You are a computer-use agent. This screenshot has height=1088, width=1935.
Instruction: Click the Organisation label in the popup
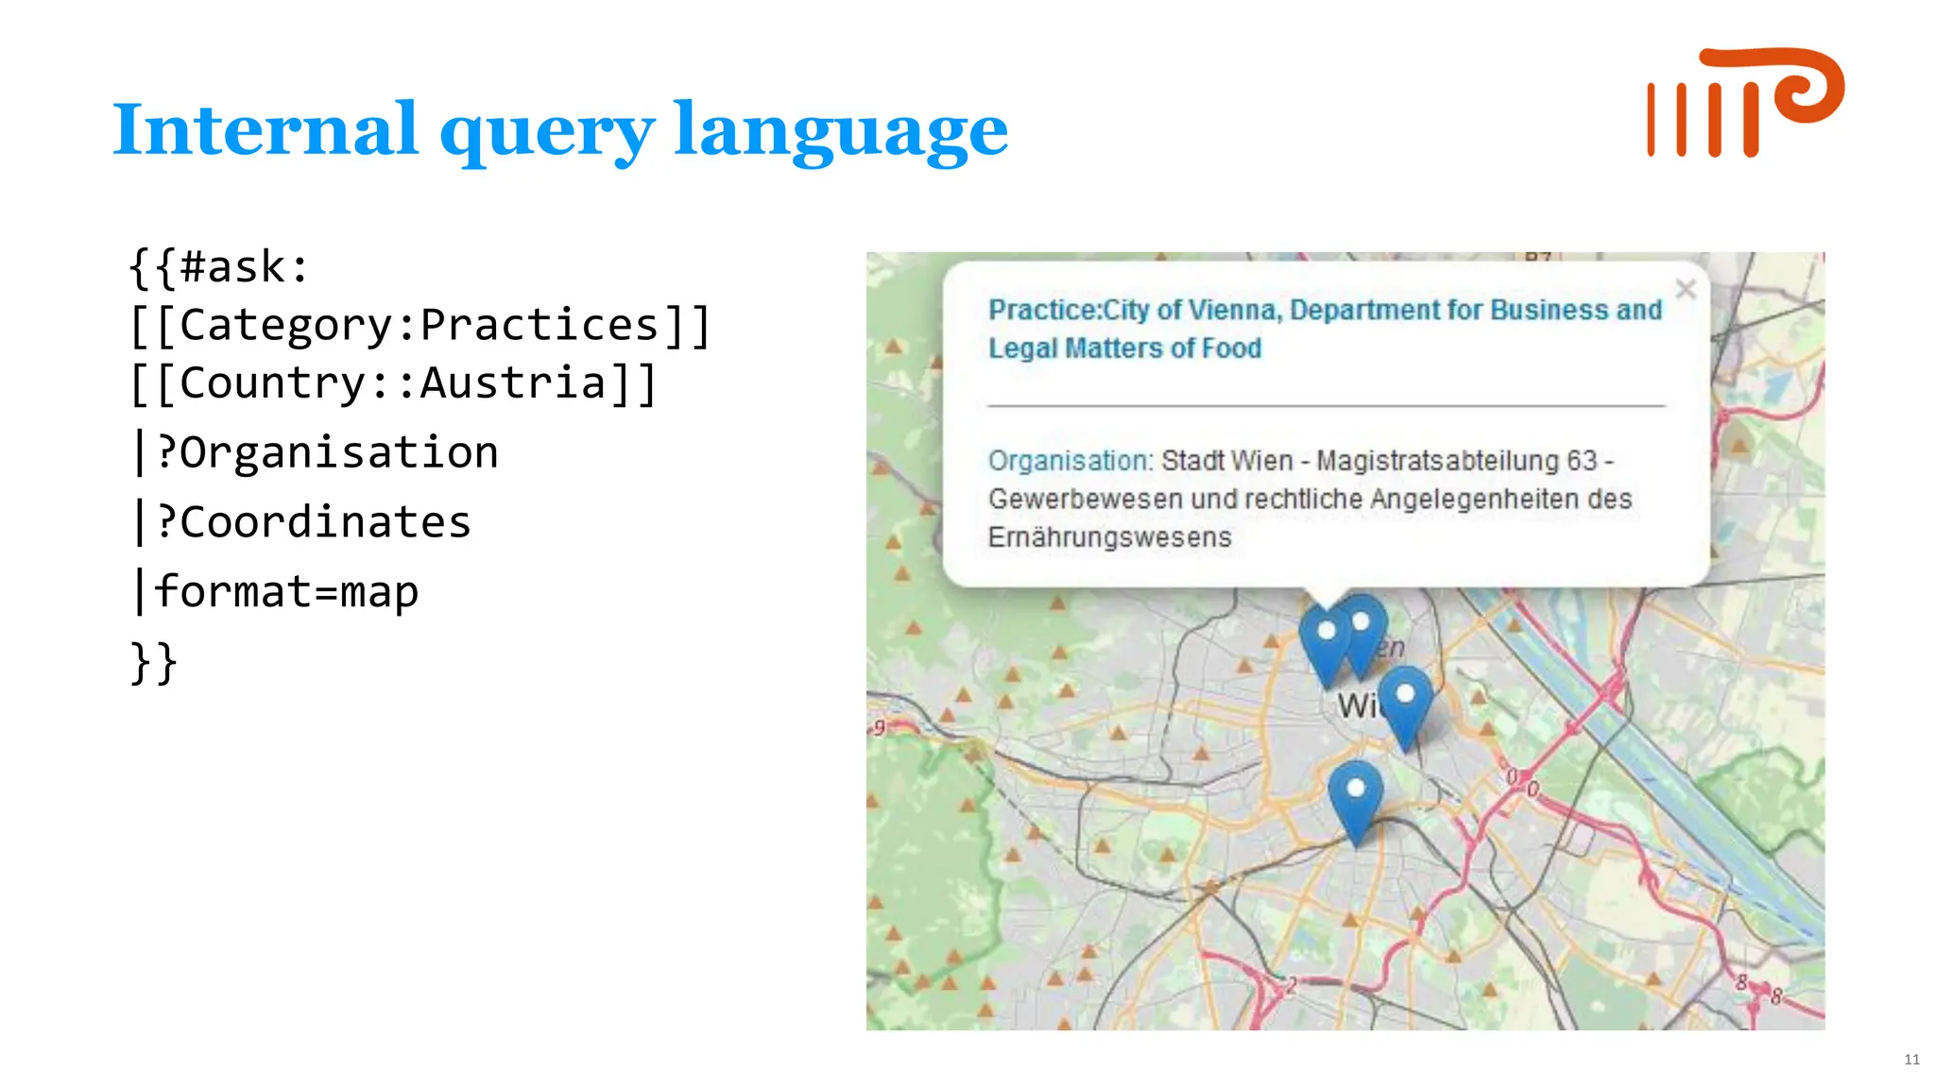coord(1070,461)
